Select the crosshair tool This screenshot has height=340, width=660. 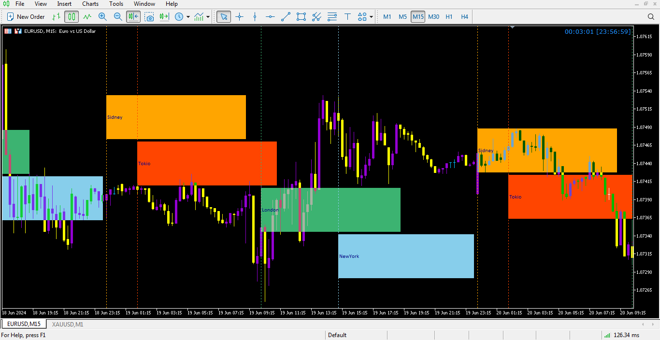239,16
